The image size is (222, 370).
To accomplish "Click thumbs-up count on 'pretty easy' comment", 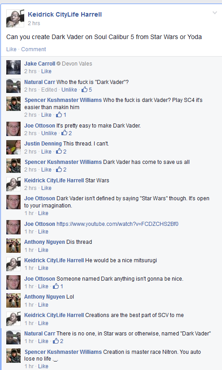I will point(70,133).
